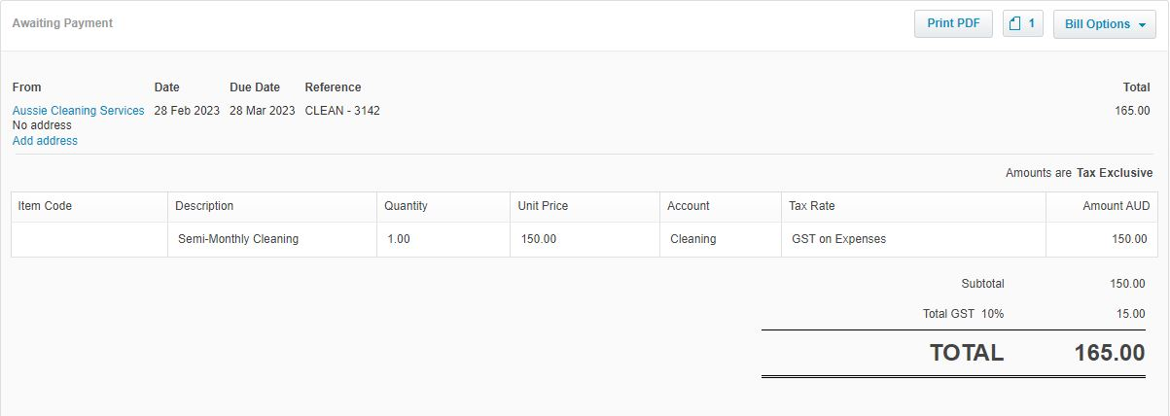Select the Cleaning account cell
This screenshot has width=1170, height=416.
pos(692,239)
